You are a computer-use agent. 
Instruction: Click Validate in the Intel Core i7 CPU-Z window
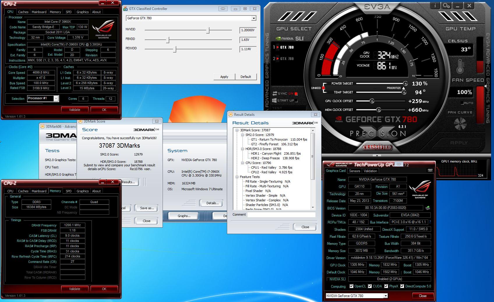click(75, 110)
